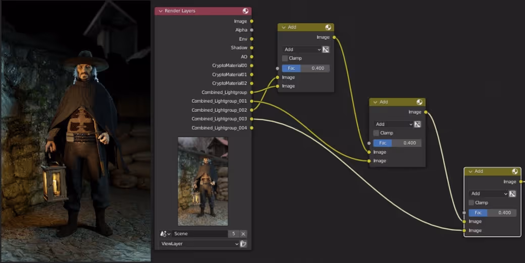
Task: Click the rendered watchman image in the viewer
Action: [x=76, y=131]
